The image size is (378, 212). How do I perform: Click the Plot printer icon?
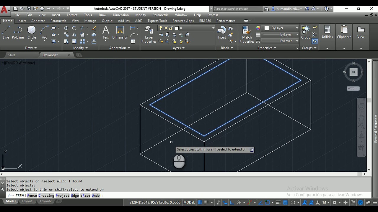[x=42, y=9]
